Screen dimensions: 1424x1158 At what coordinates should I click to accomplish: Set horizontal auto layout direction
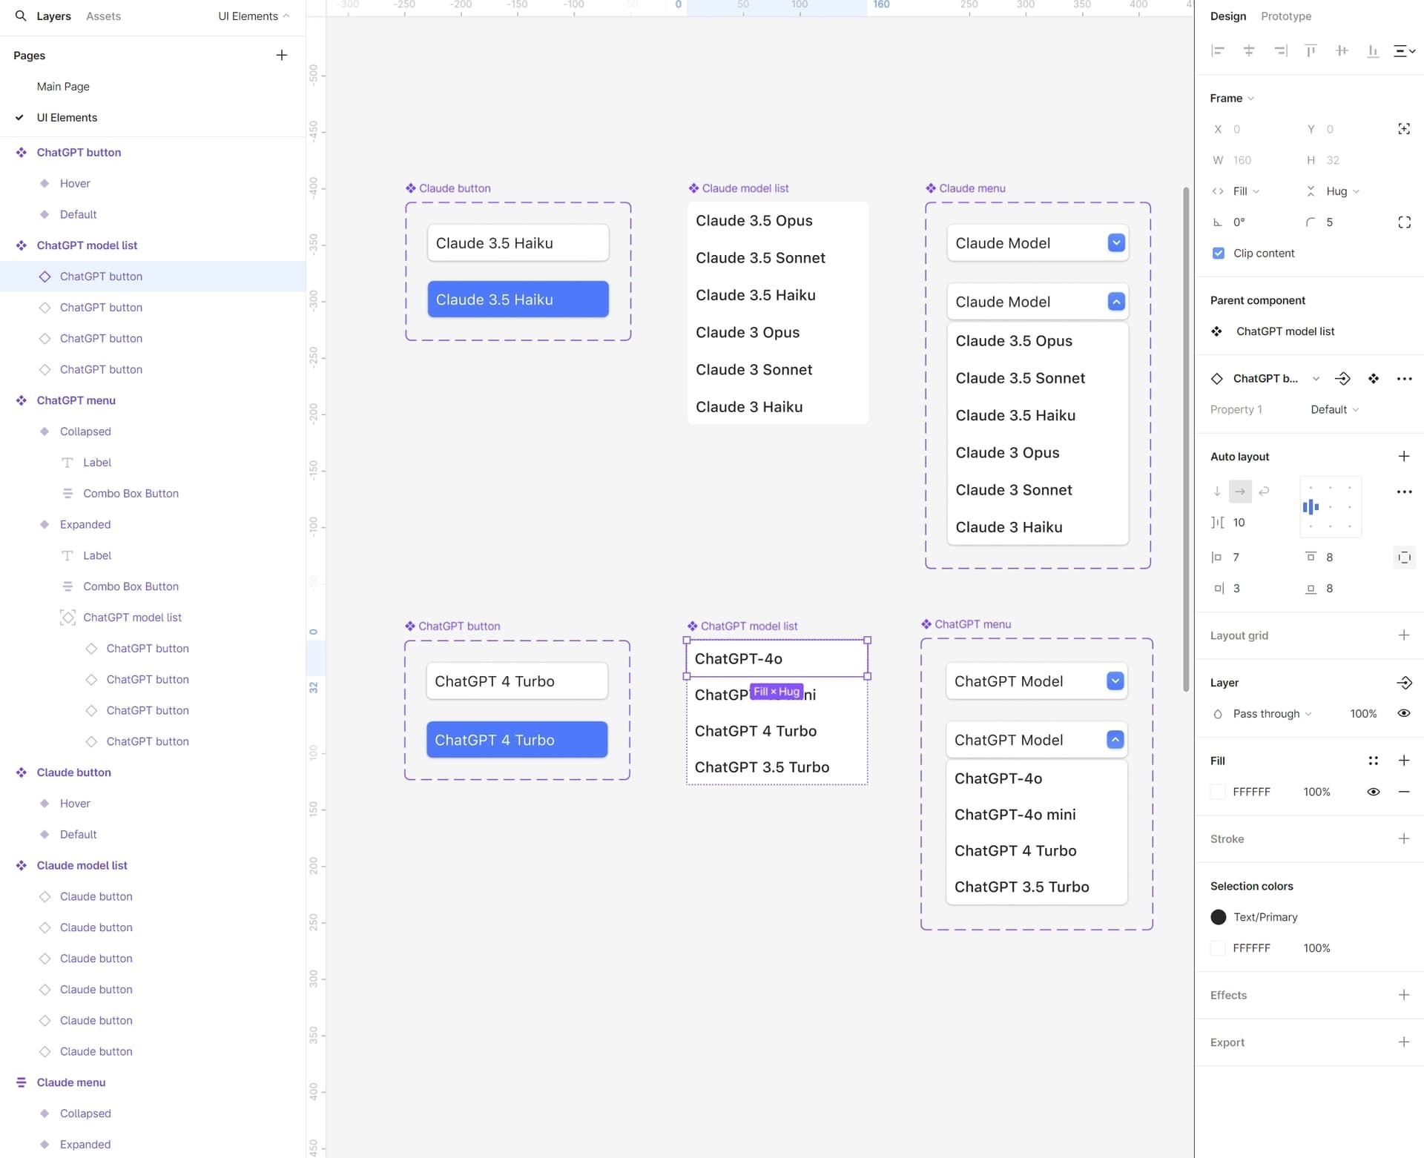click(1240, 491)
